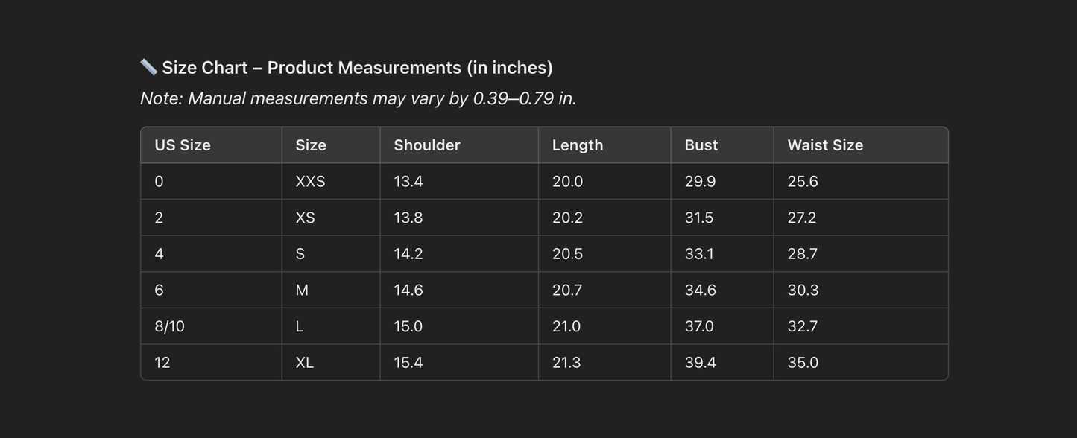Click length value 21.0 in the L row
1077x438 pixels.
click(566, 326)
